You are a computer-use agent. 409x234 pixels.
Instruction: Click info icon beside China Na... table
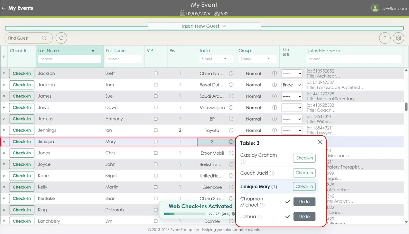[x=231, y=73]
